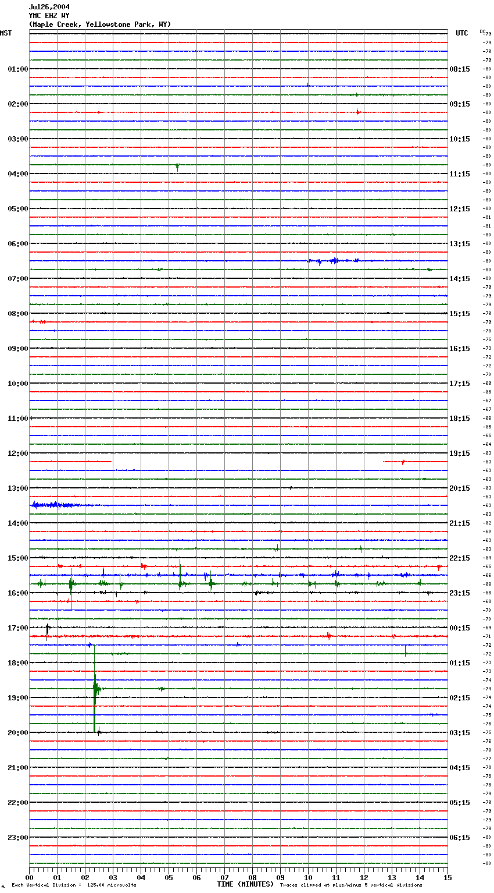Viewport: 494px width, 893px height.
Task: Click the station code YMC EHZ WY
Action: pyautogui.click(x=49, y=16)
